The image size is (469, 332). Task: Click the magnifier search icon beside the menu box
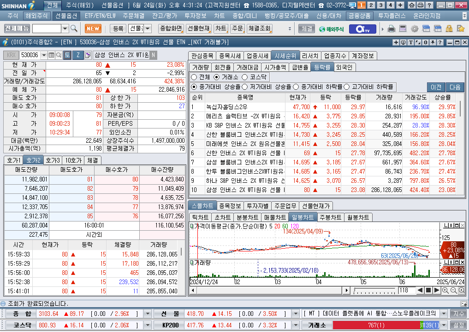[74, 29]
